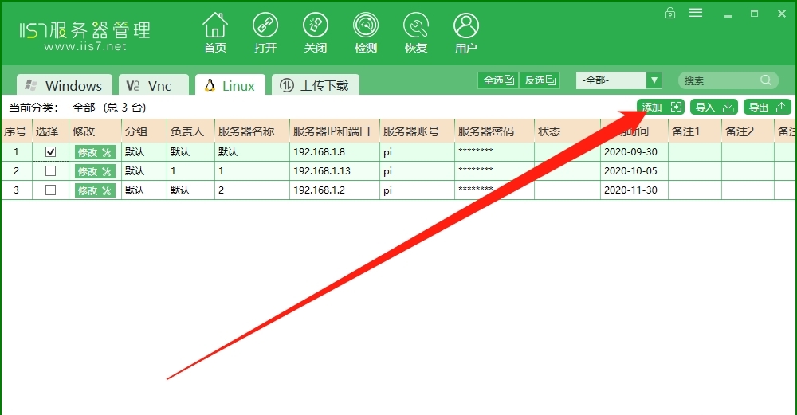Tick the checkbox for server 192.168.1.8
This screenshot has height=415, width=797.
50,151
